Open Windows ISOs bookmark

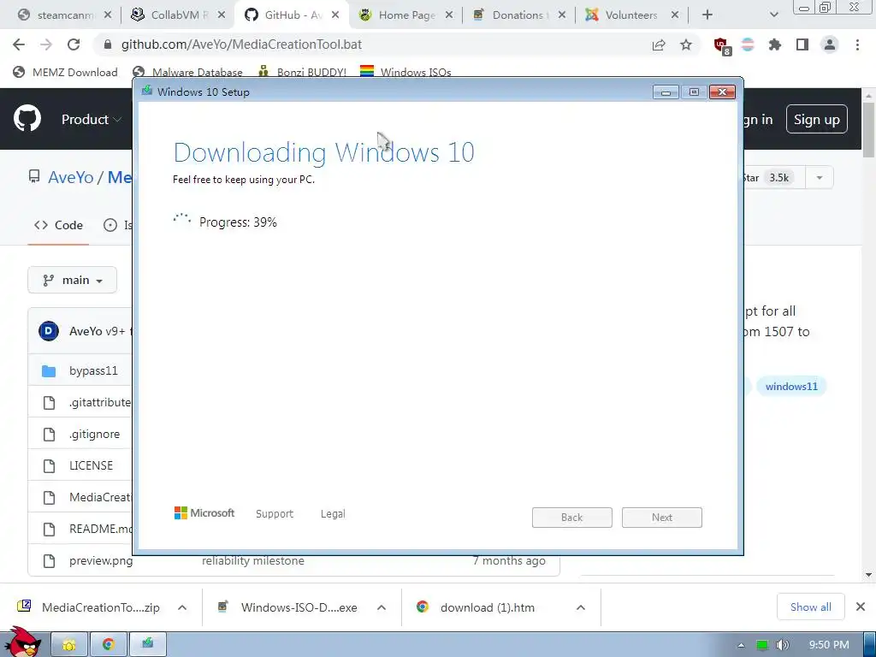coord(405,72)
